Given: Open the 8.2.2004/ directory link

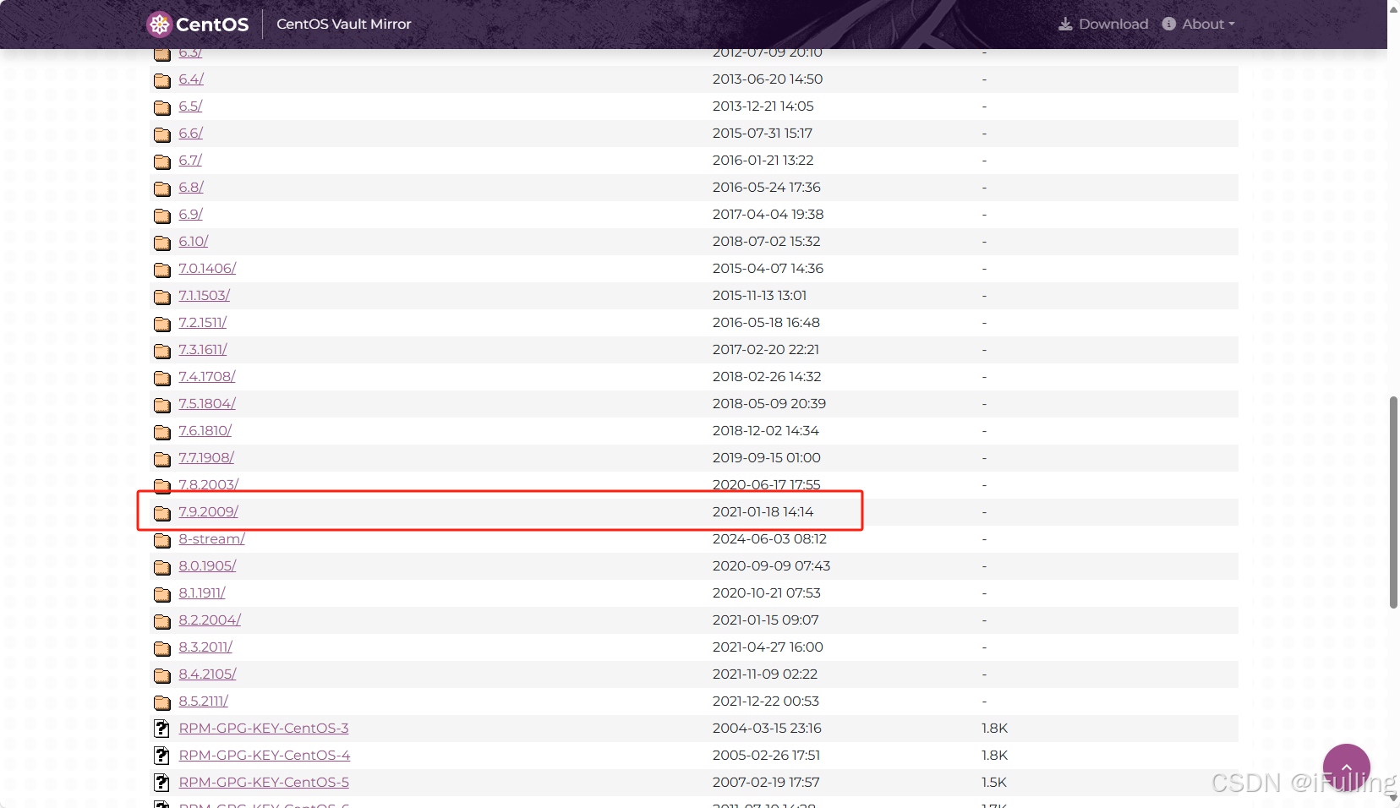Looking at the screenshot, I should [210, 620].
